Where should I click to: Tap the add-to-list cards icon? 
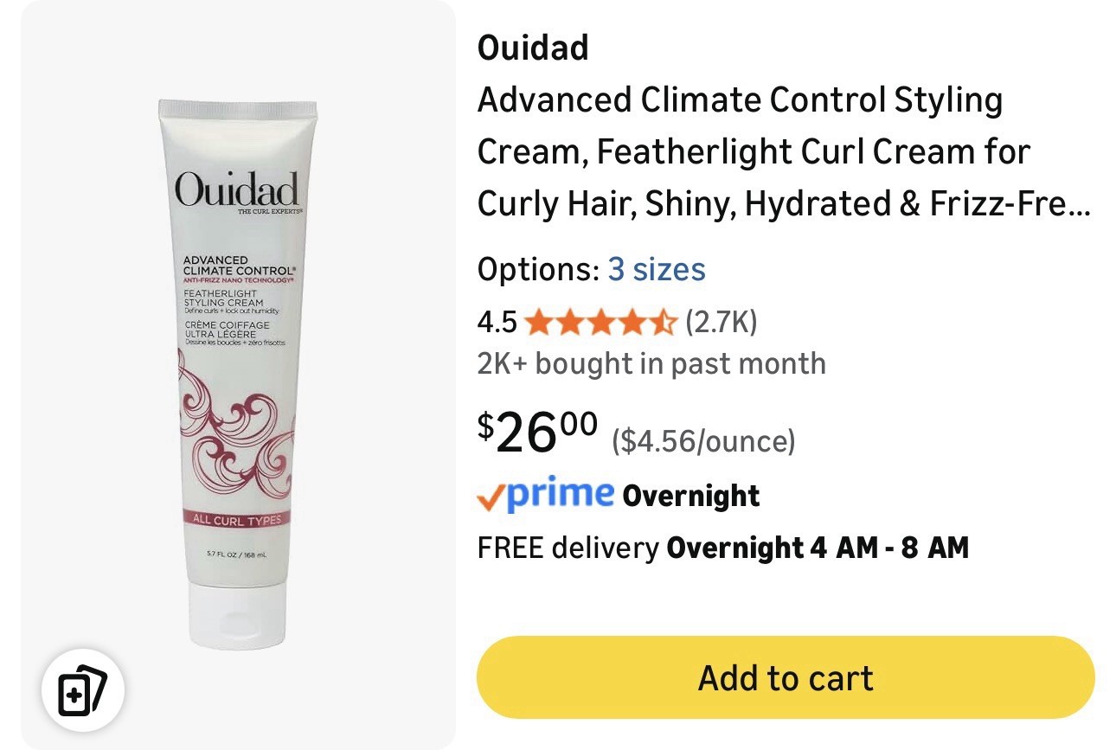click(83, 691)
